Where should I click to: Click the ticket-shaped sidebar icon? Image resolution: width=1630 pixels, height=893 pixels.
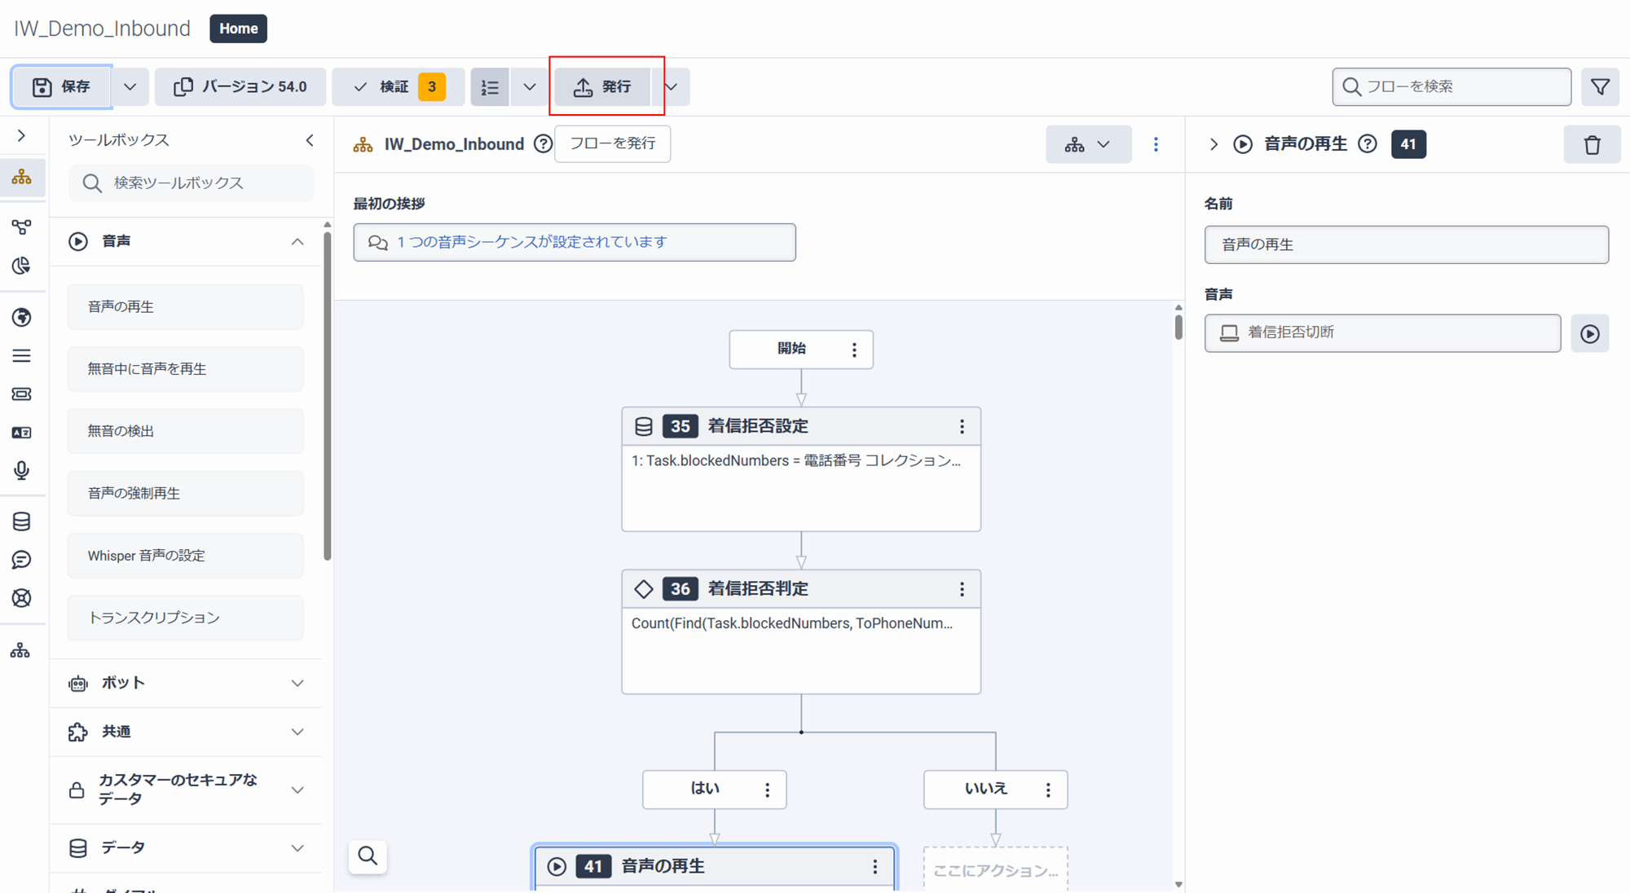[x=22, y=394]
